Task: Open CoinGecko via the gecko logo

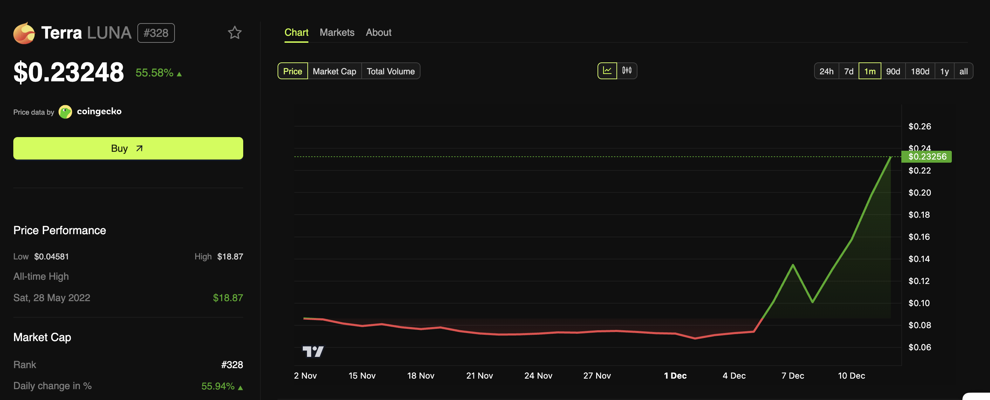Action: [65, 111]
